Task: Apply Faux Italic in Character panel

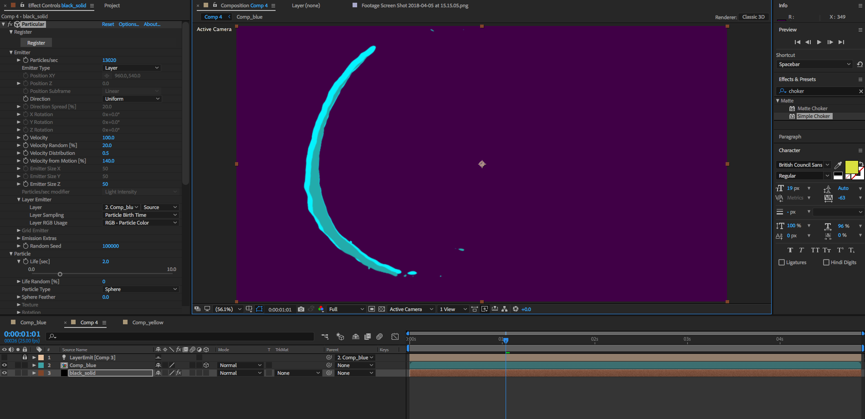Action: [x=801, y=250]
